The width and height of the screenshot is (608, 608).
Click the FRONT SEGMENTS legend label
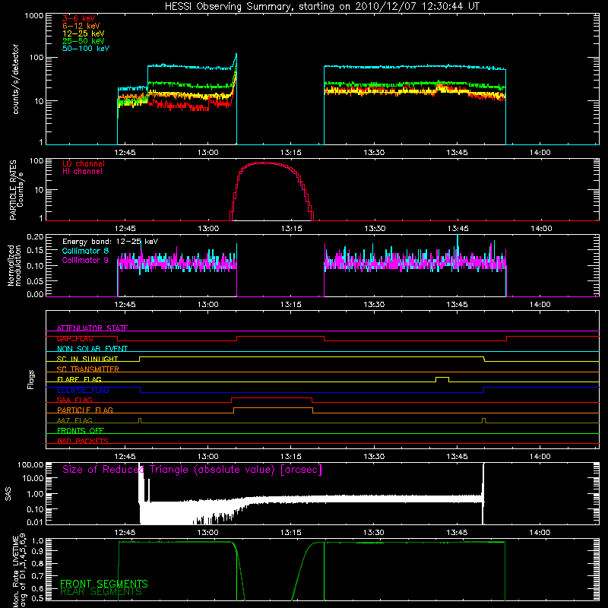coord(104,584)
